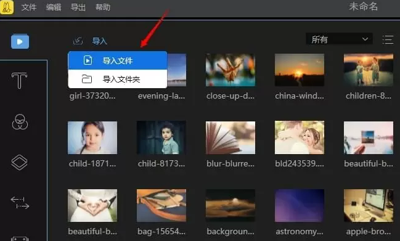Click the import arrow icon

point(78,41)
